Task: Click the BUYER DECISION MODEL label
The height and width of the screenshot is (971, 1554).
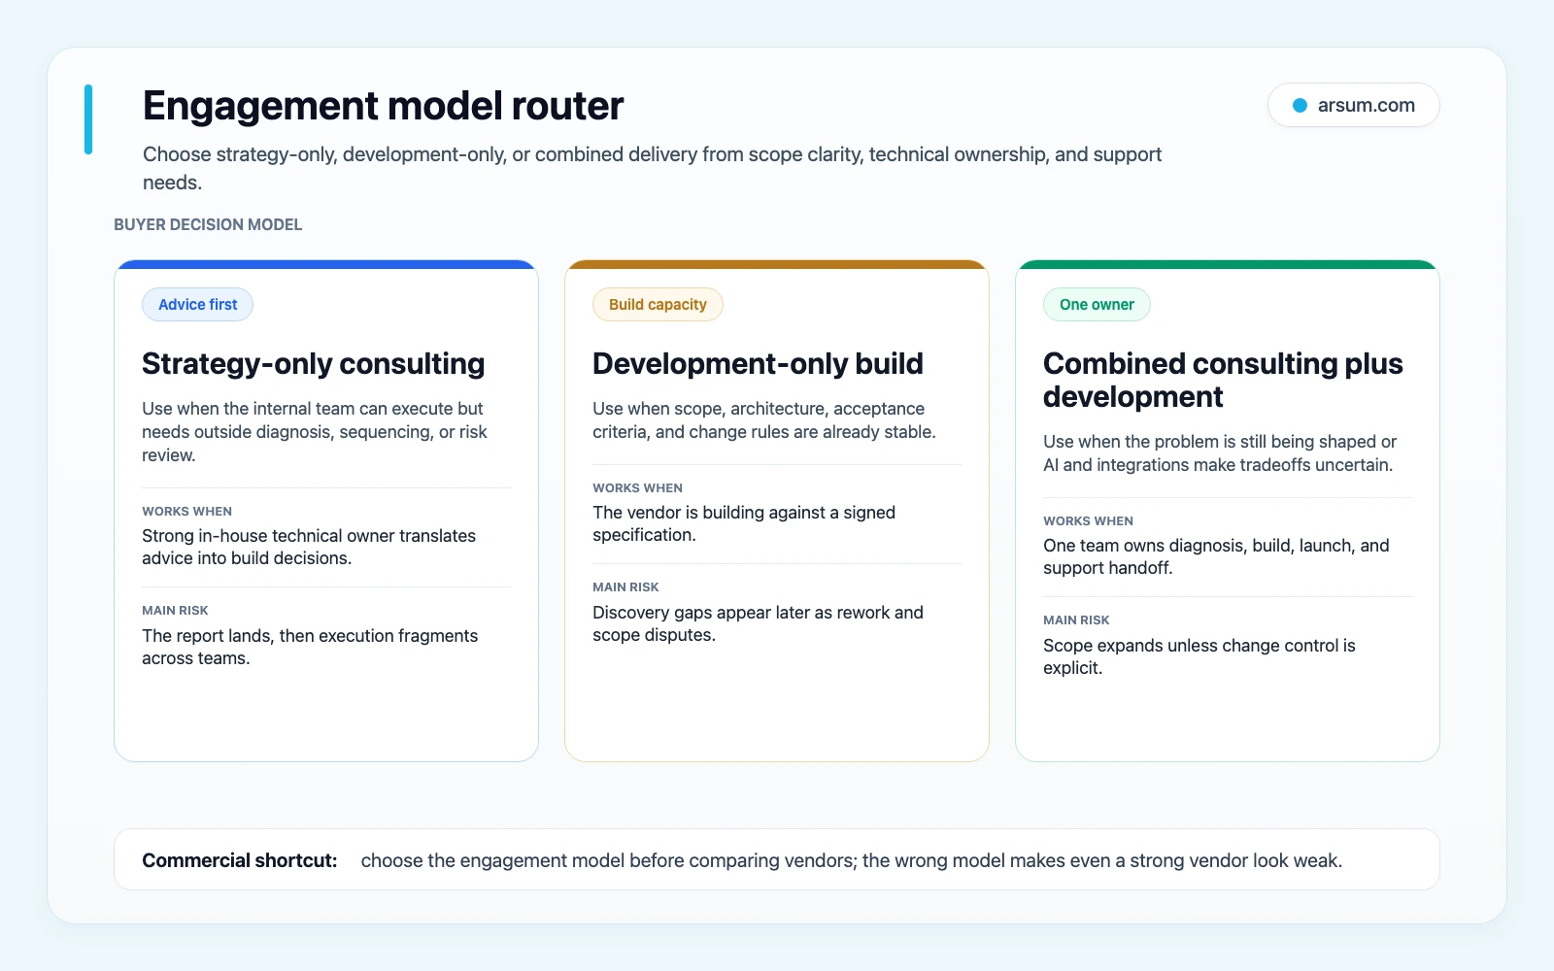Action: click(x=208, y=224)
